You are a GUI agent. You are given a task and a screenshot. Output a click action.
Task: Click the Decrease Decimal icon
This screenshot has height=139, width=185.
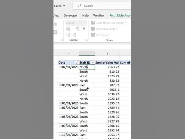pyautogui.click(x=75, y=35)
